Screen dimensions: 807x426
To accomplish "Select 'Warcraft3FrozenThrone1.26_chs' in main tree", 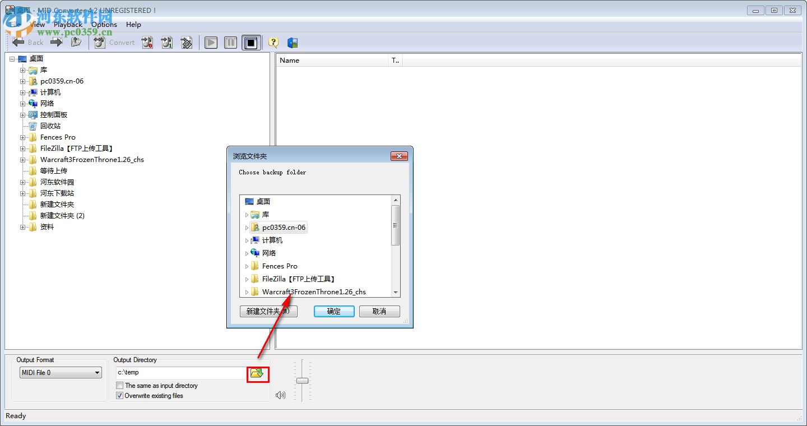I will 92,160.
